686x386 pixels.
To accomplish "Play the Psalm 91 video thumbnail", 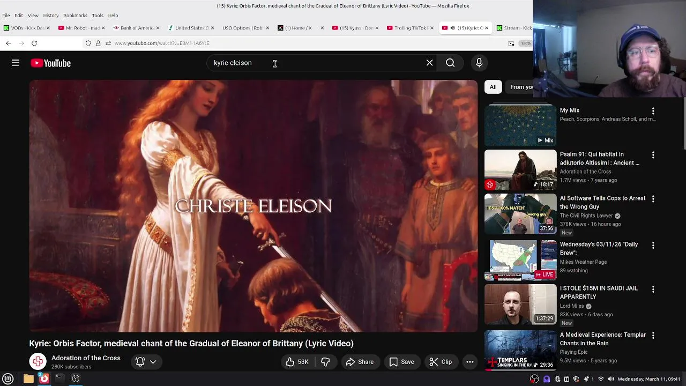I will tap(520, 170).
